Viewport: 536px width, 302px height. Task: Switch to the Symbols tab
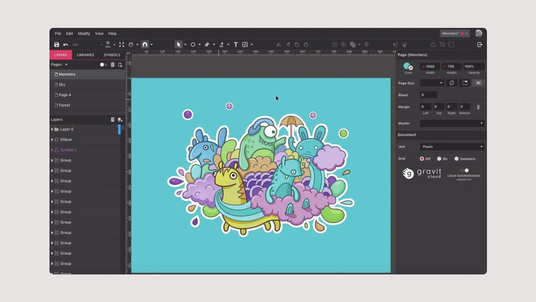tap(112, 55)
